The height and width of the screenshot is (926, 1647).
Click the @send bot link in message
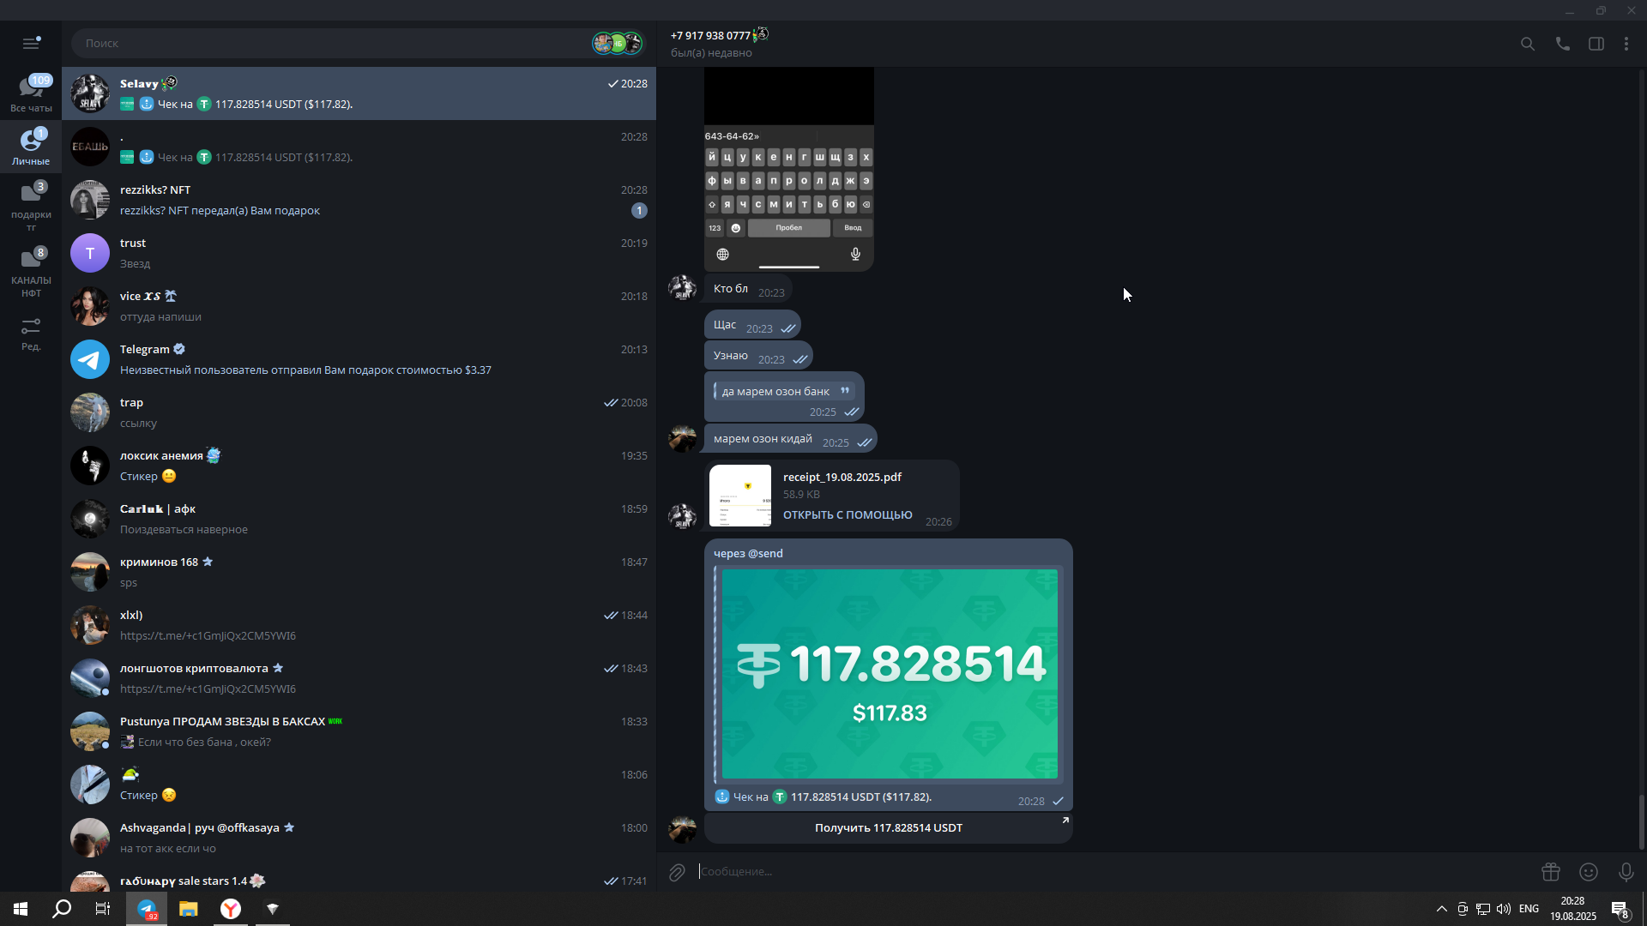tap(765, 554)
